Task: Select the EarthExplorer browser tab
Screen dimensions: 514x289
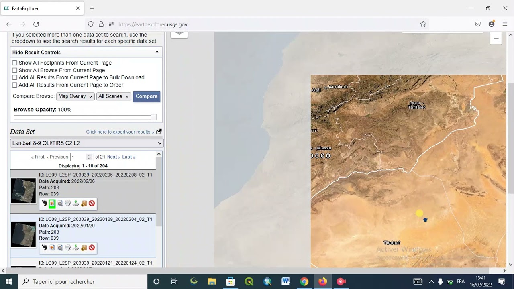Action: (42, 8)
